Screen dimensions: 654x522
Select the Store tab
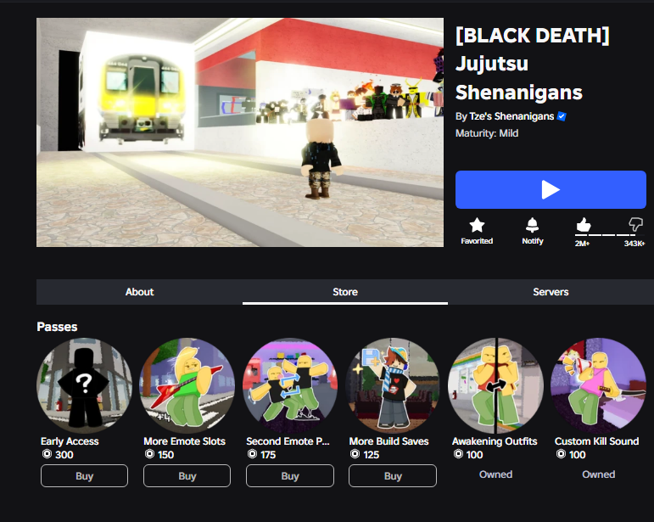pos(345,292)
